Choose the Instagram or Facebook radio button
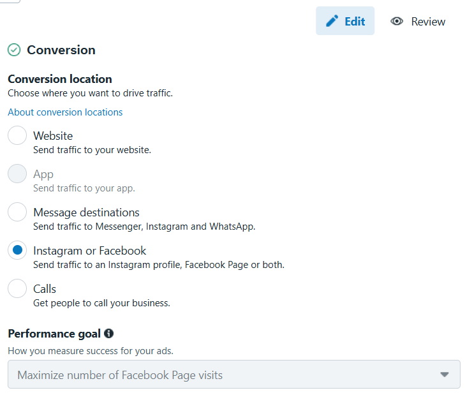Image resolution: width=465 pixels, height=402 pixels. coord(17,250)
